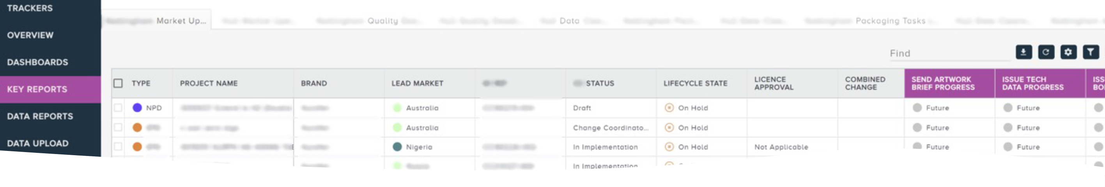Click the On Hold icon in the NPD row

click(x=669, y=108)
